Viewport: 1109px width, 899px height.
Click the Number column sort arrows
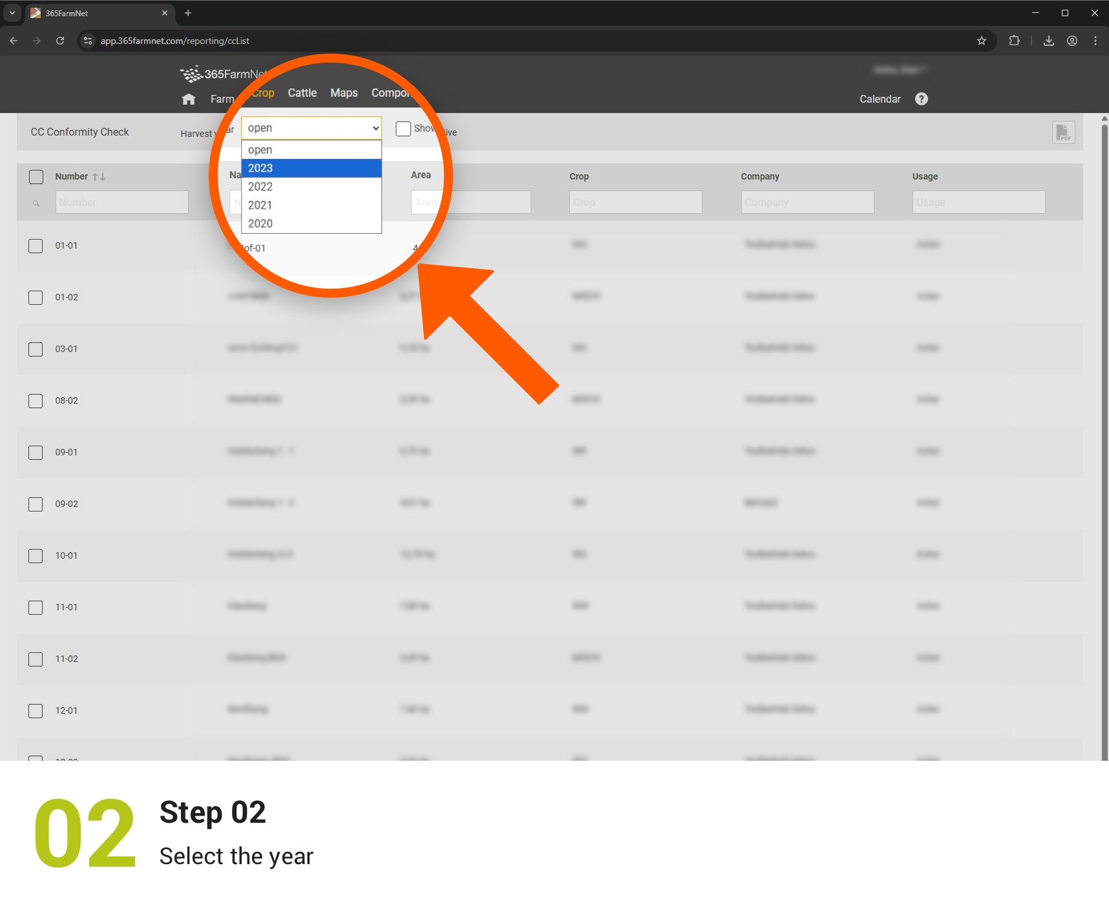point(98,177)
